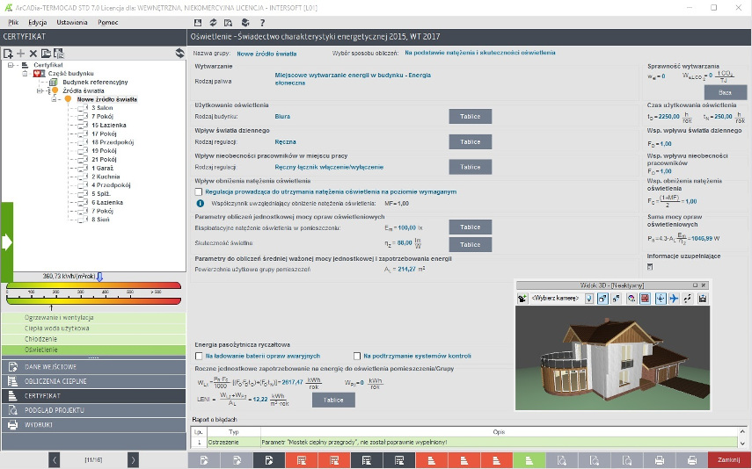Open the report preview icon in the top toolbar

[x=229, y=23]
